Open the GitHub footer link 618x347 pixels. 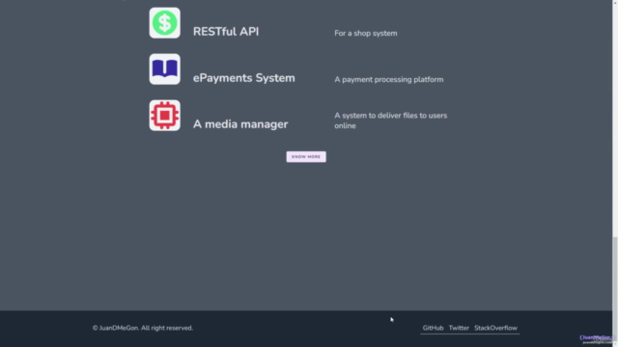pyautogui.click(x=433, y=328)
